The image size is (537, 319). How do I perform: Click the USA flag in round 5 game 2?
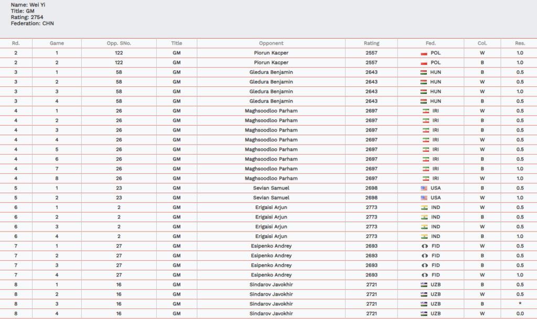pyautogui.click(x=424, y=198)
